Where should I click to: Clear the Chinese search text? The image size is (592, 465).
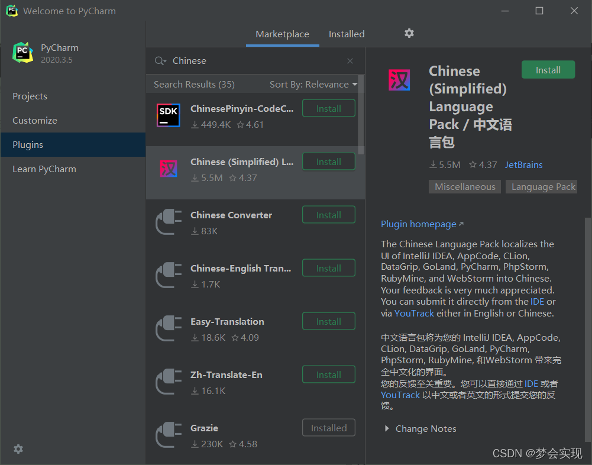click(350, 61)
